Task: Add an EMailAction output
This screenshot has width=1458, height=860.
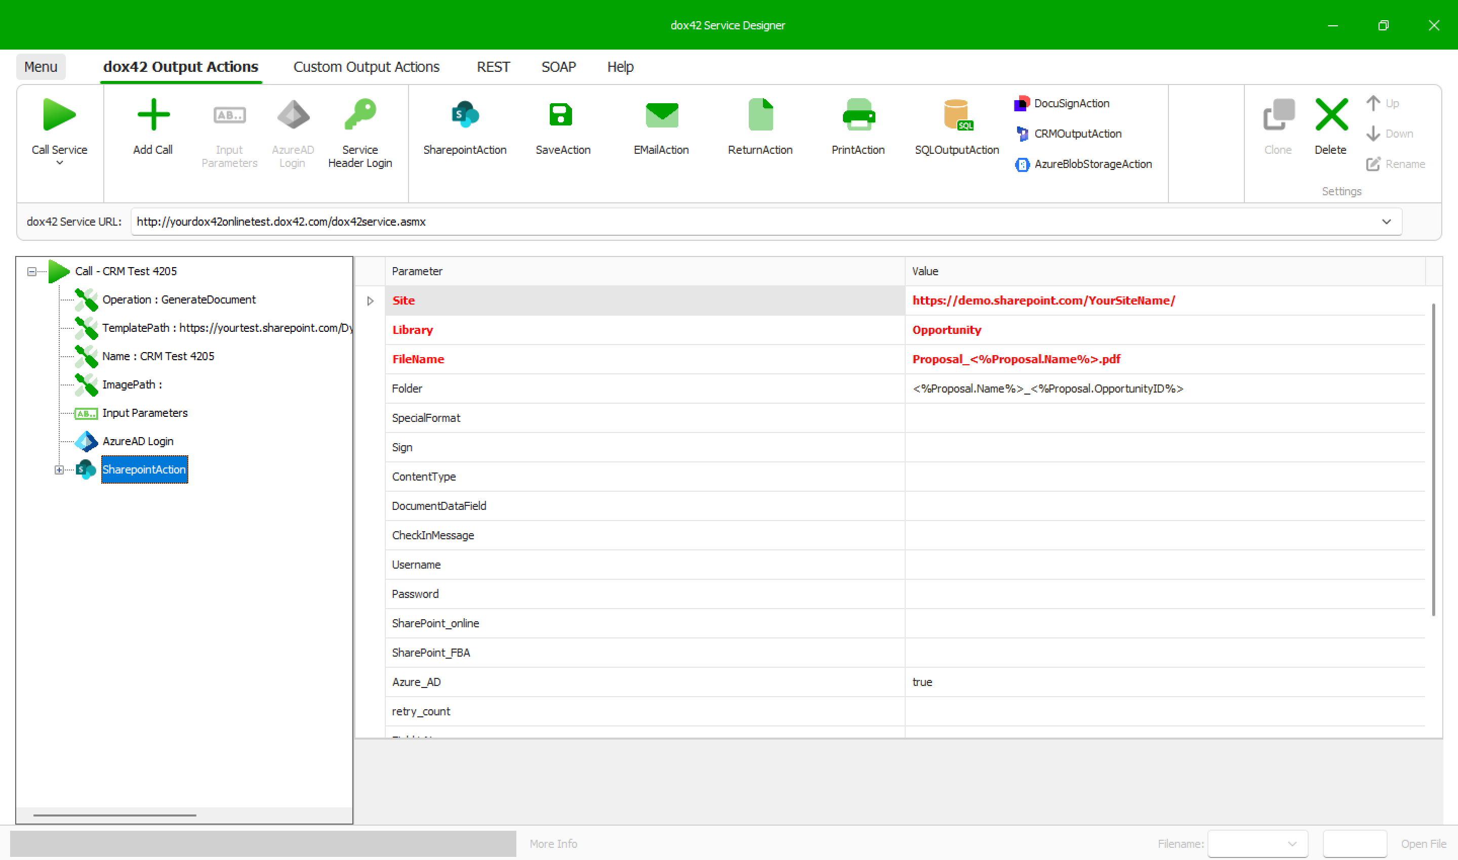Action: (x=661, y=127)
